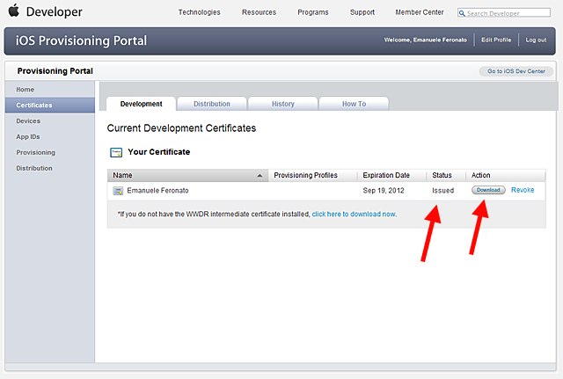Switch to the History tab
The image size is (563, 379).
pos(282,104)
